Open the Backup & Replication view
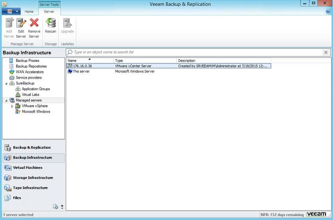 pyautogui.click(x=34, y=147)
